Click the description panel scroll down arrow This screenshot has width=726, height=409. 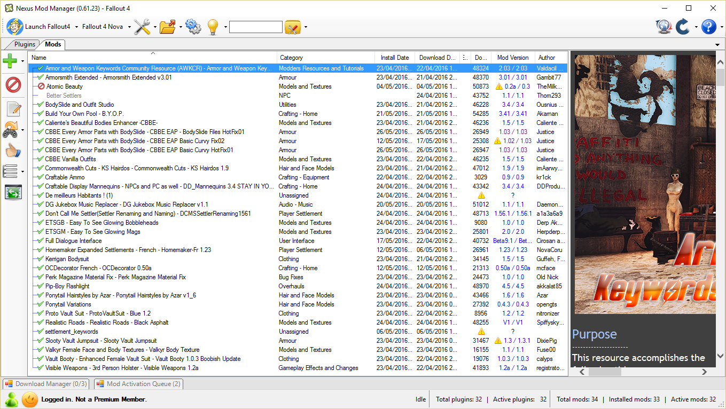(720, 356)
